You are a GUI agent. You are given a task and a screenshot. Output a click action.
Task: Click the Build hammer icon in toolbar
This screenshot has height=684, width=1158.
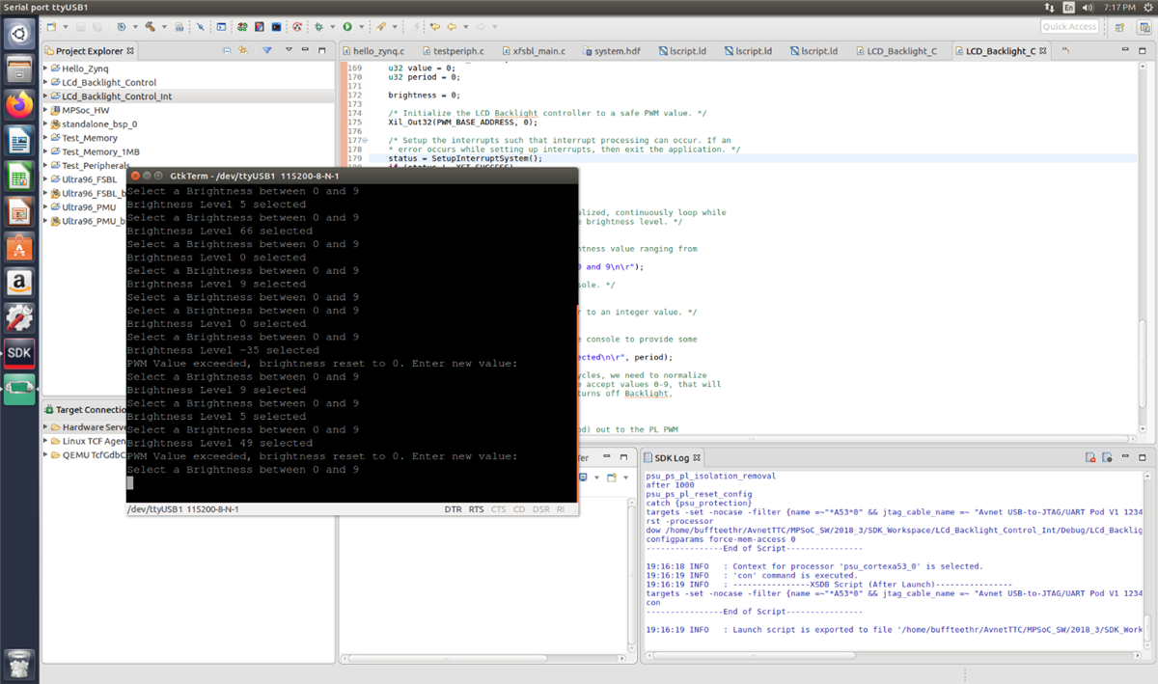click(151, 27)
